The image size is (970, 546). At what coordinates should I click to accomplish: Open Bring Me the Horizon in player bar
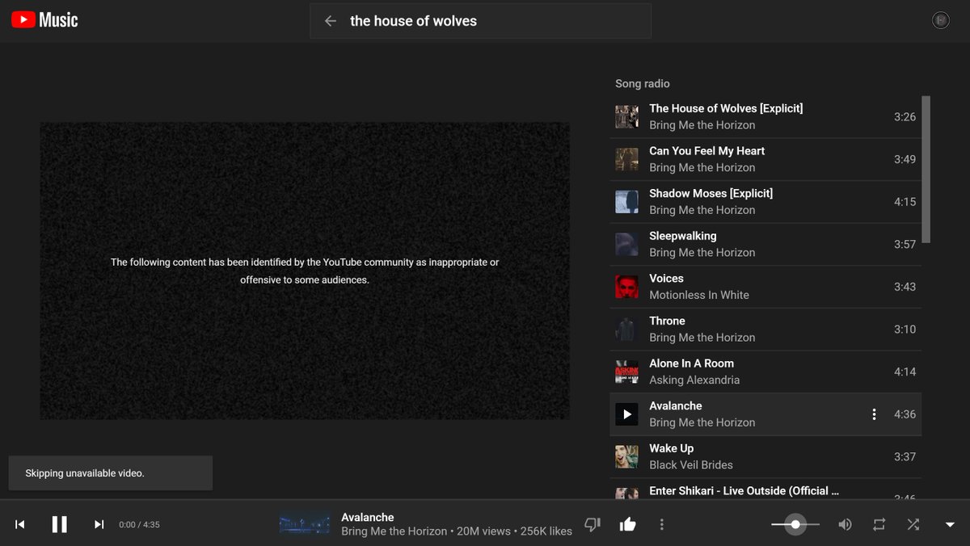394,531
